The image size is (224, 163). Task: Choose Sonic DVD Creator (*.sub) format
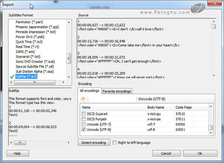click(35, 62)
